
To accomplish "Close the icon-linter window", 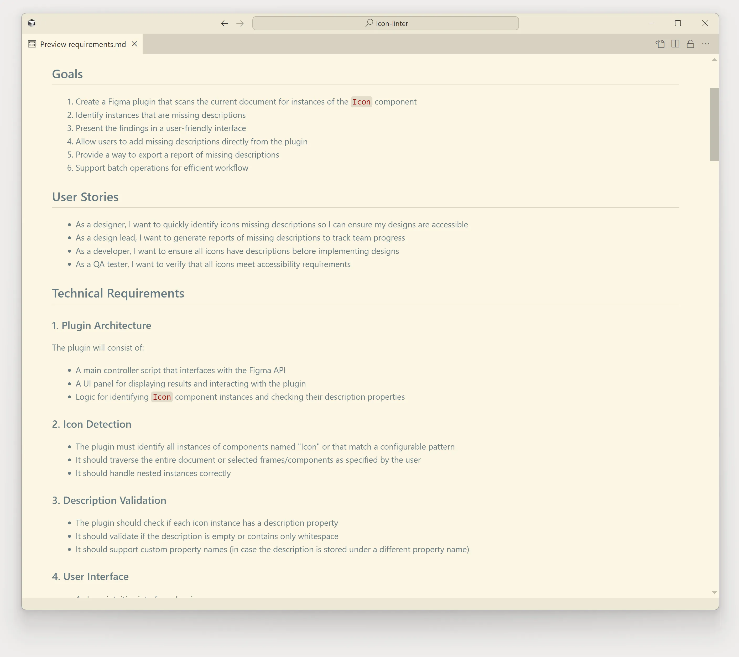I will click(x=705, y=23).
